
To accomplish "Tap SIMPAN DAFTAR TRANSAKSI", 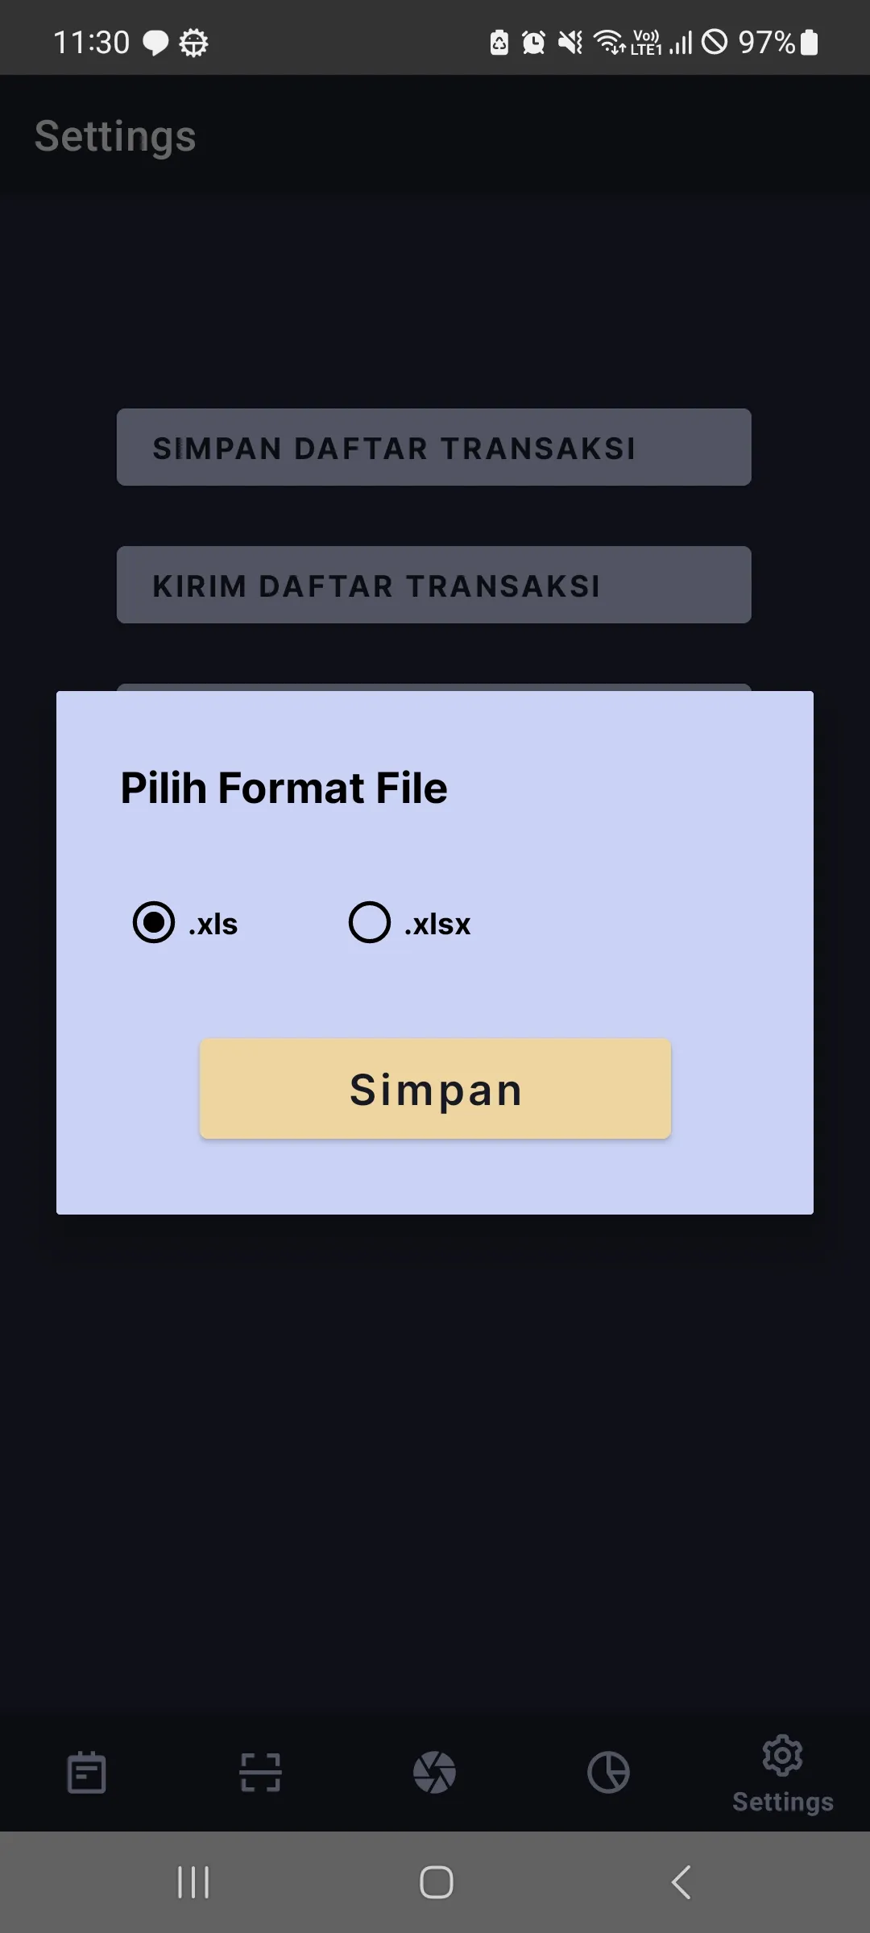I will (x=433, y=448).
